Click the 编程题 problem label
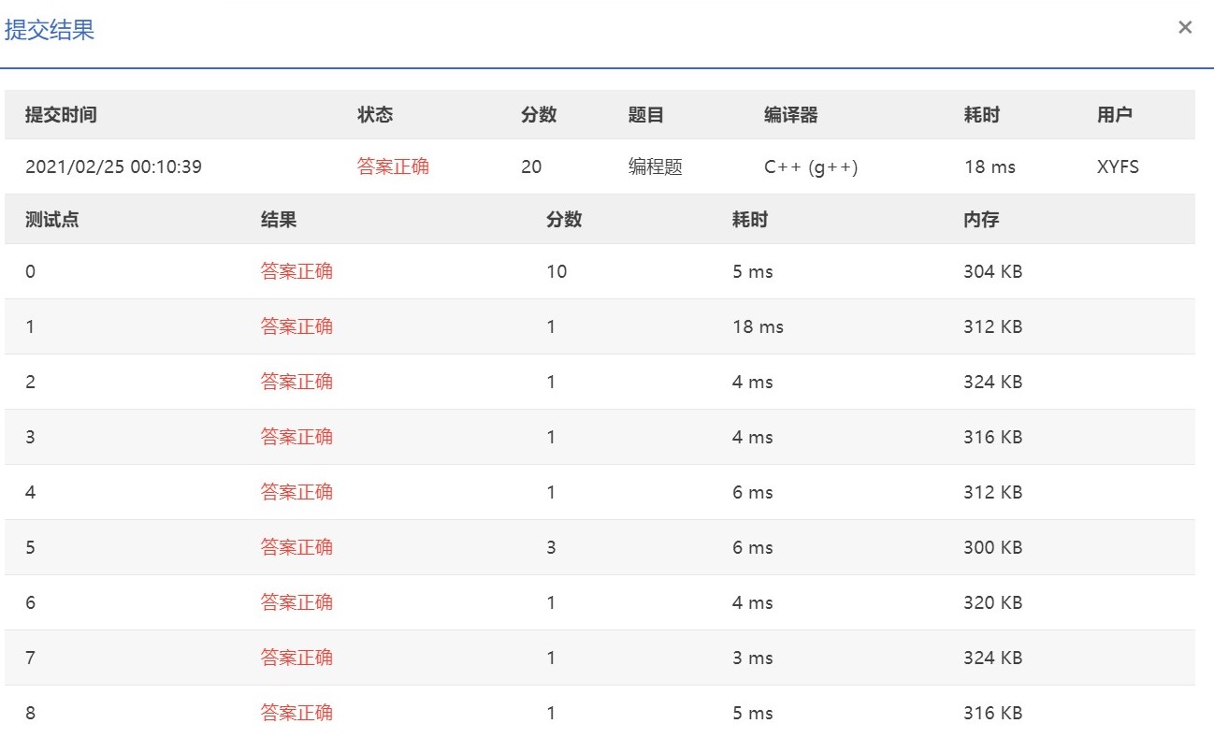Image resolution: width=1214 pixels, height=738 pixels. pos(655,166)
